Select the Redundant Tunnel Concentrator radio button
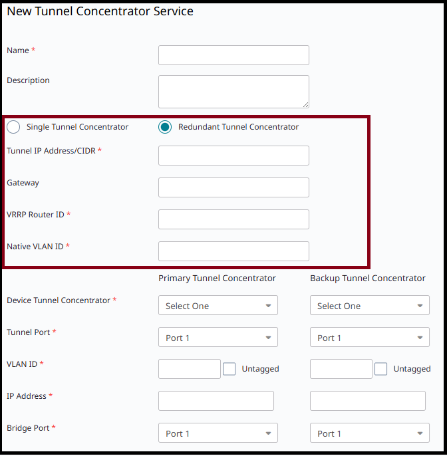 click(x=165, y=127)
